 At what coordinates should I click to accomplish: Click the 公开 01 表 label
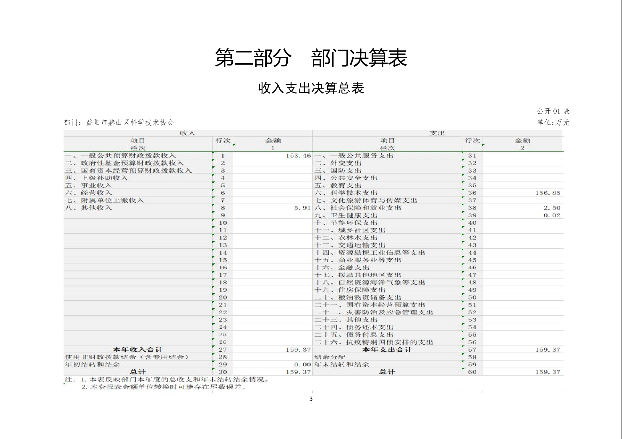tap(553, 111)
